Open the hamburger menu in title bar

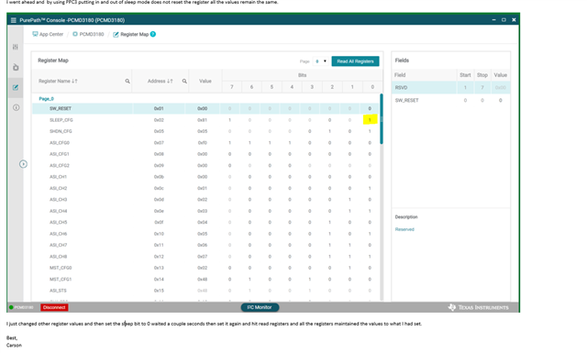[14, 20]
